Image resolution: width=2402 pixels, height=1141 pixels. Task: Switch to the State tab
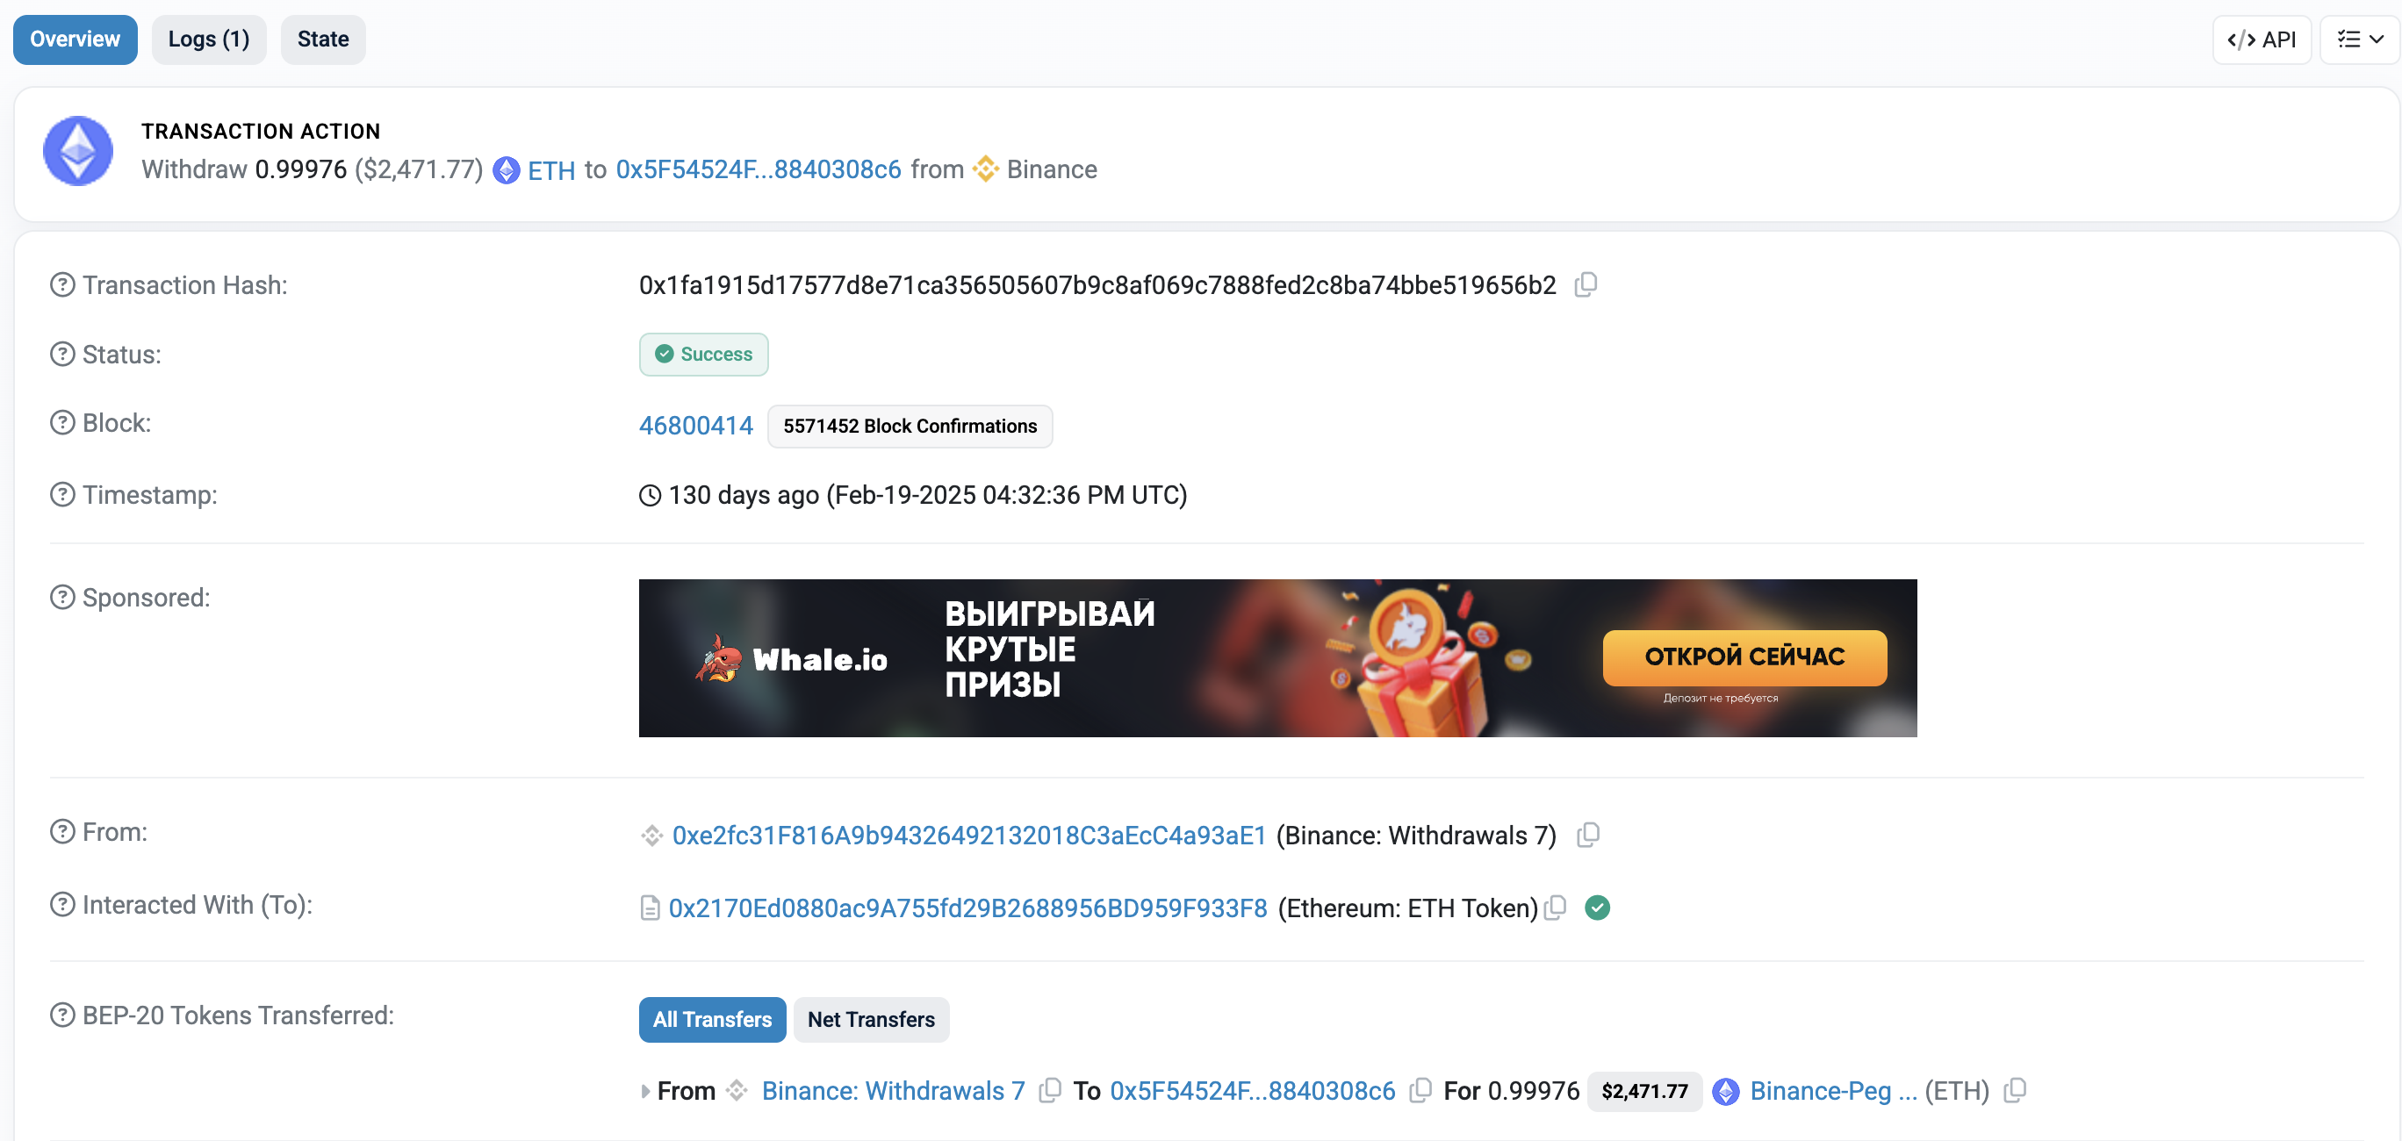point(322,39)
